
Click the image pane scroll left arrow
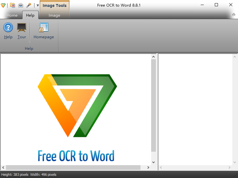(3, 168)
